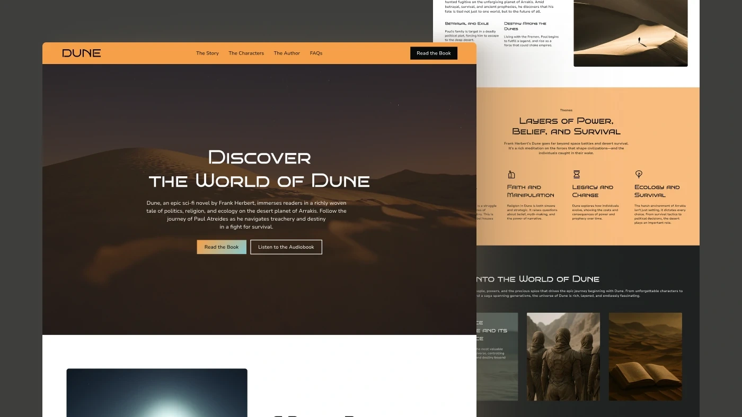
Task: Click the tree icon above Ecology and Survival
Action: pos(639,174)
